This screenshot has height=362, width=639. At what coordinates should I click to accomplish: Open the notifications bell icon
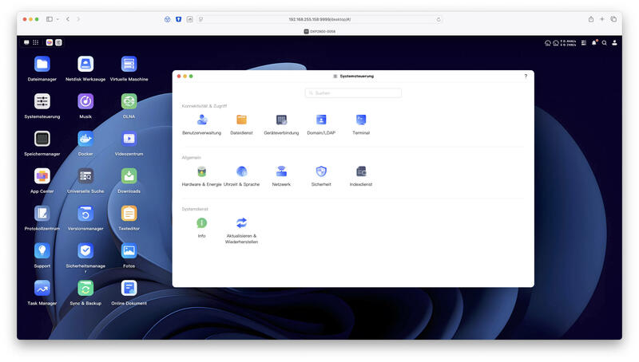594,43
